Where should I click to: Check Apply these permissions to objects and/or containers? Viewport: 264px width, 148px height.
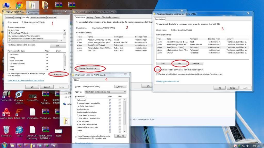point(76,137)
